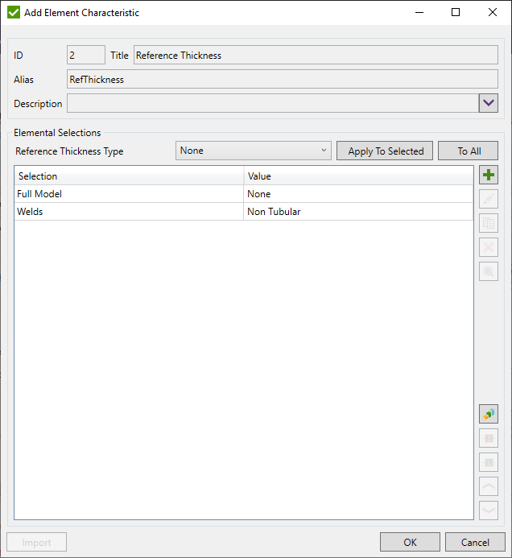Click the Non Tubular value cell
This screenshot has height=558, width=512.
click(357, 212)
